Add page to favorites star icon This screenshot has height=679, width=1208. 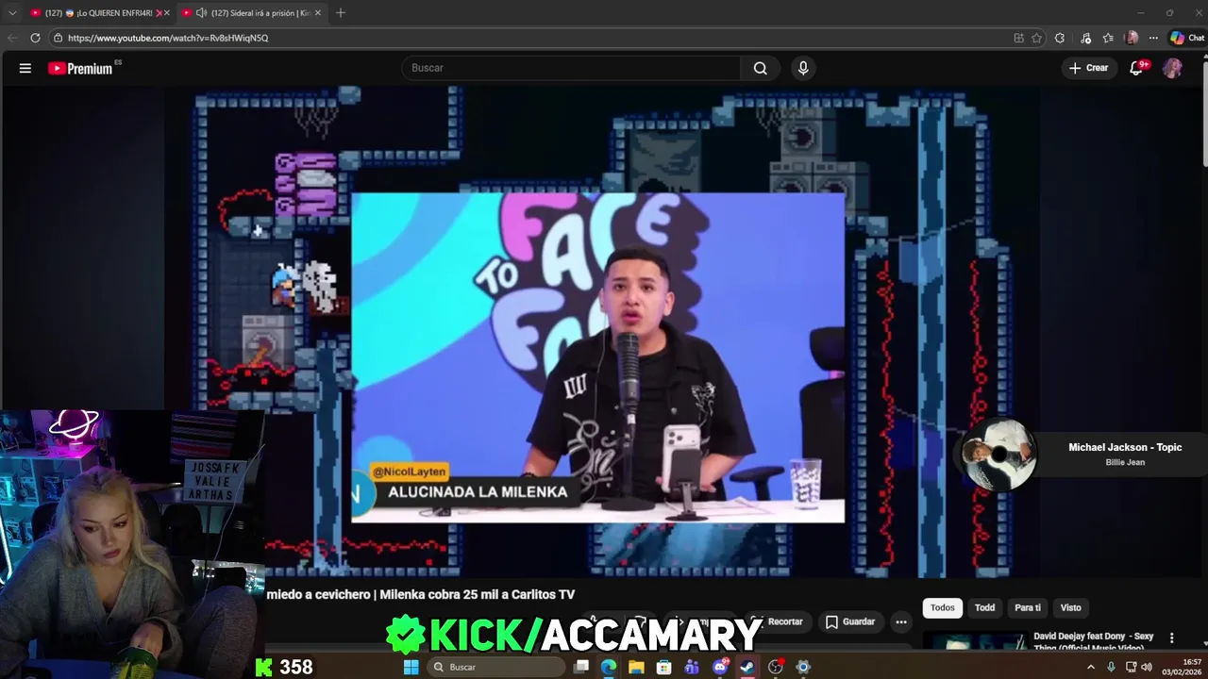(x=1036, y=38)
